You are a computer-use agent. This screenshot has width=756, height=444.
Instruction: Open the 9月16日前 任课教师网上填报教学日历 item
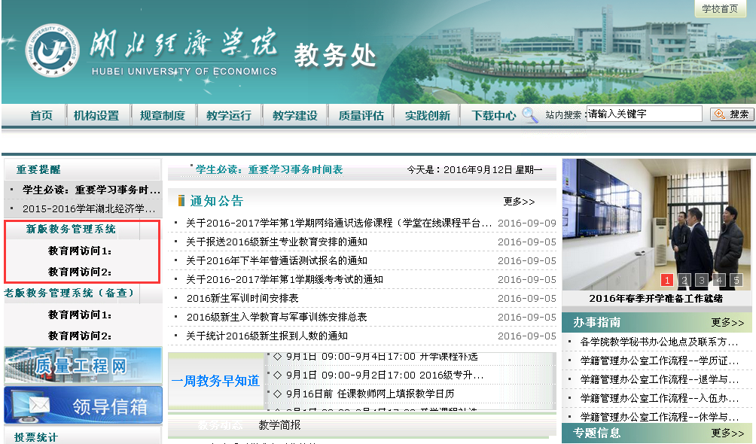(370, 394)
